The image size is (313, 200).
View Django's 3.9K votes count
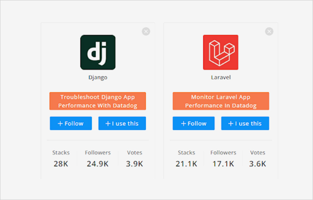[x=134, y=164]
